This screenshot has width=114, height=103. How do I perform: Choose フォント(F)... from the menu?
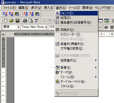[76, 13]
